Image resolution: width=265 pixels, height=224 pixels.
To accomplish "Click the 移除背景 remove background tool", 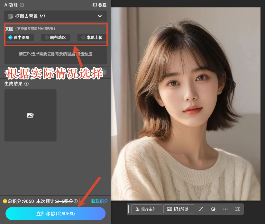I will click(x=178, y=209).
